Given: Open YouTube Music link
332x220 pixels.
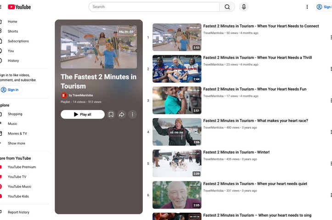Looking at the screenshot, I should (19, 186).
